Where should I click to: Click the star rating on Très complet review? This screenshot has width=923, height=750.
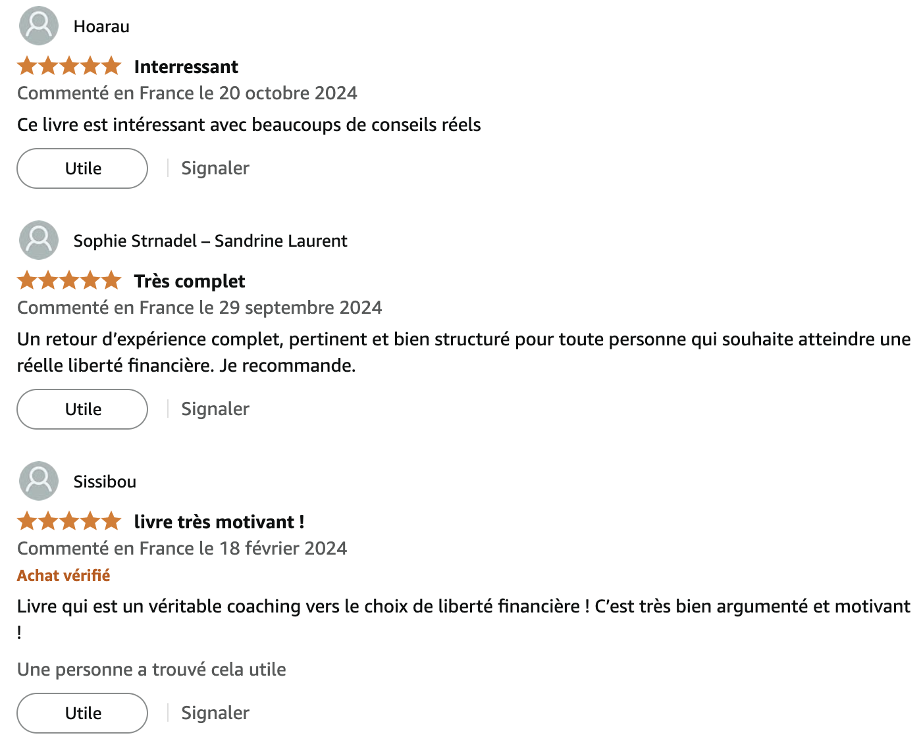click(69, 281)
